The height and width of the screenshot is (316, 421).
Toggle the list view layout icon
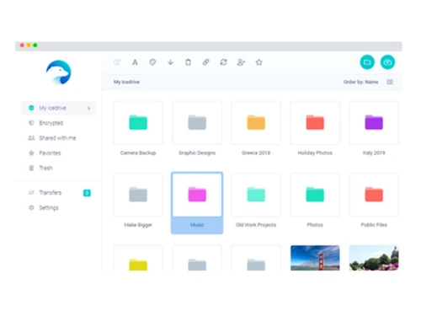click(x=390, y=82)
